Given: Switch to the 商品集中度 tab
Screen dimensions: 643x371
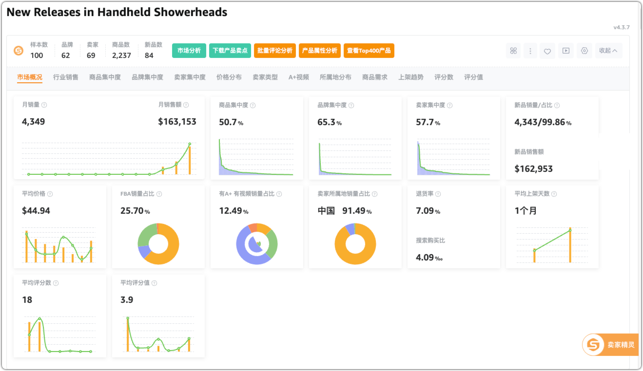Looking at the screenshot, I should point(105,77).
